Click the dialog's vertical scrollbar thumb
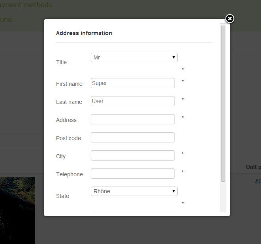 [x=223, y=103]
